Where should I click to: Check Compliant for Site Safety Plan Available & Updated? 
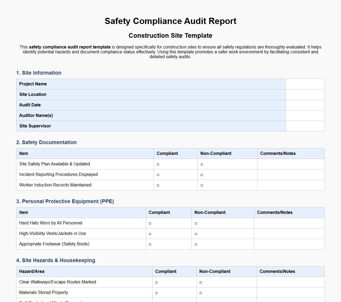click(x=158, y=164)
